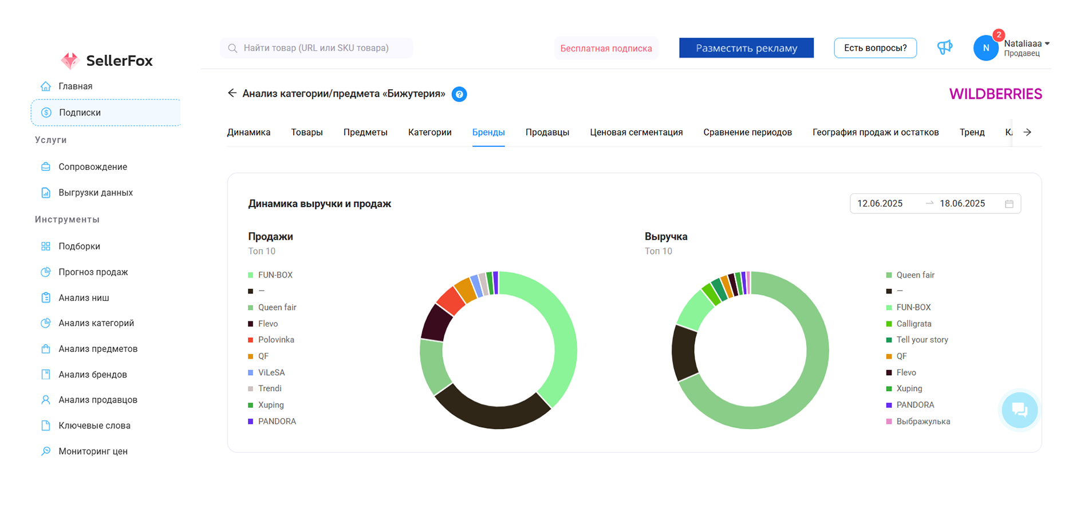Click the Анализ предметов bag icon

click(46, 349)
